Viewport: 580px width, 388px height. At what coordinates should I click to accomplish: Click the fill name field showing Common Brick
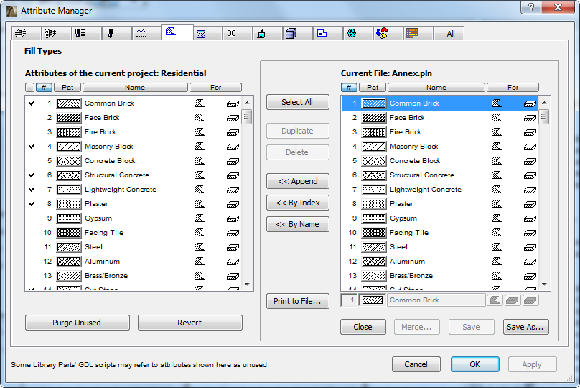pyautogui.click(x=436, y=300)
